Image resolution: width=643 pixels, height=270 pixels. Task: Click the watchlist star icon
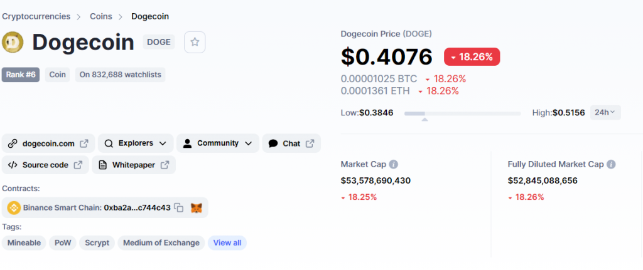[x=195, y=42]
